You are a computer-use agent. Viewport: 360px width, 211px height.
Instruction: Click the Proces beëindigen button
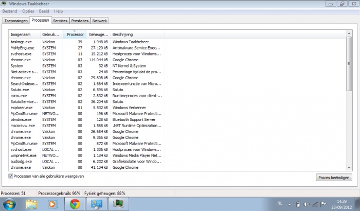334,178
